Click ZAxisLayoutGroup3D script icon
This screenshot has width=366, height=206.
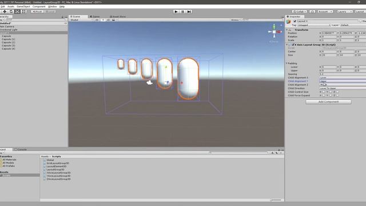coord(45,179)
